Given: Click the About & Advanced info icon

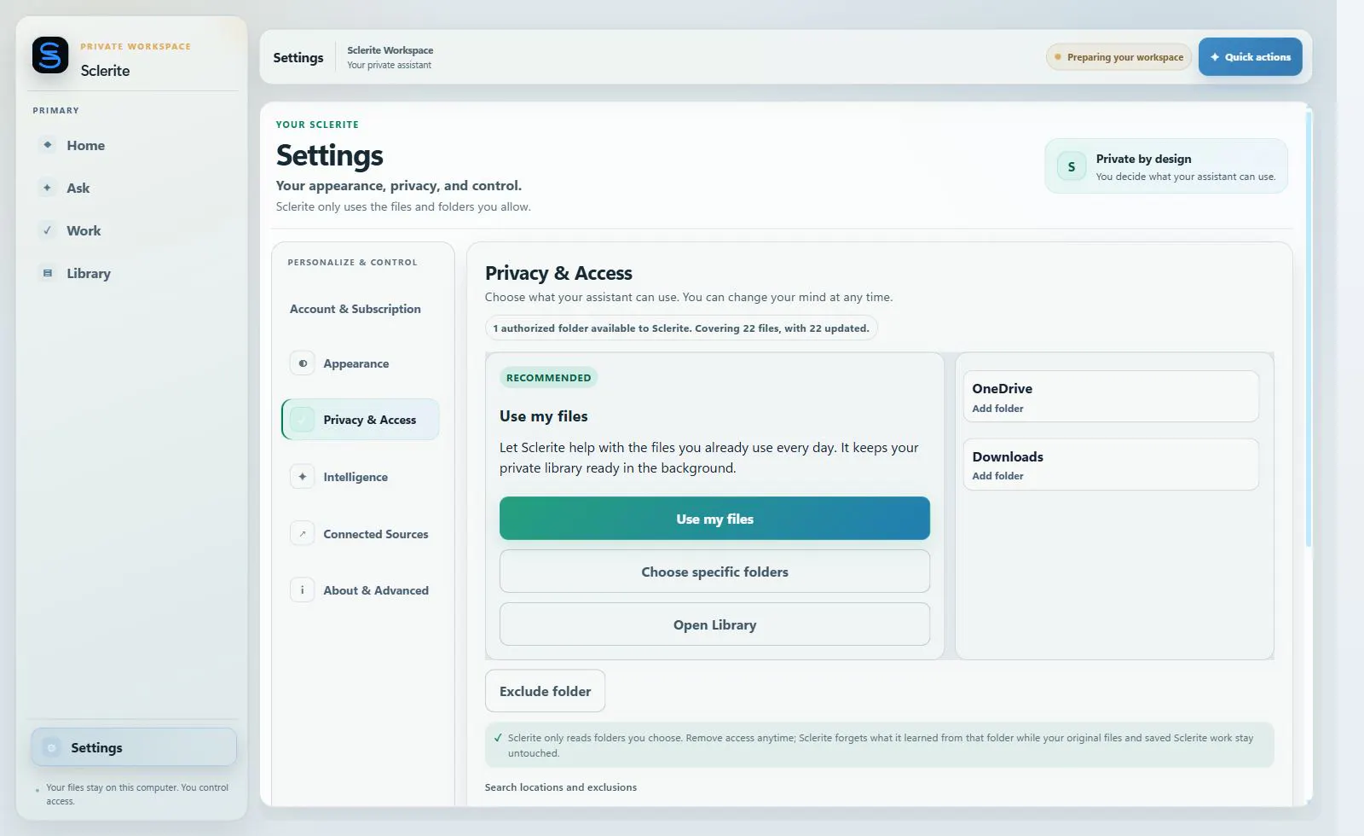Looking at the screenshot, I should pos(303,590).
